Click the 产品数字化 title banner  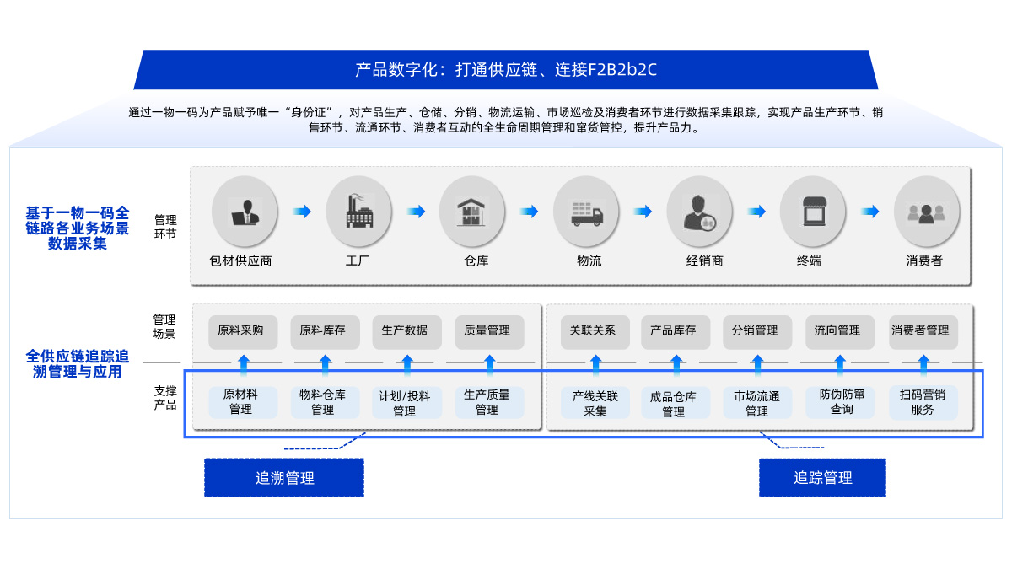506,70
